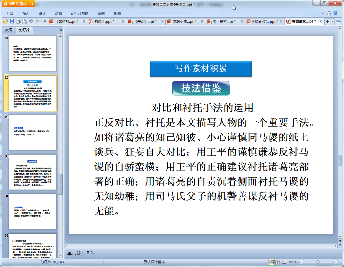344x267 pixels.
Task: Click the window arrangement icon at tab bar end
Action: pos(339,21)
